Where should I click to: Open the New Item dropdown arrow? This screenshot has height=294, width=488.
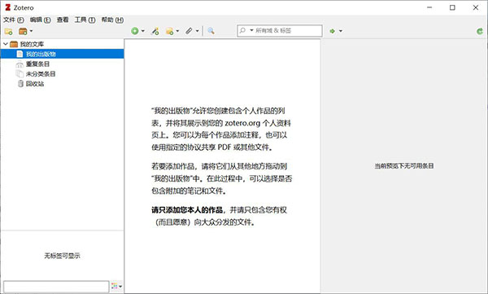143,31
